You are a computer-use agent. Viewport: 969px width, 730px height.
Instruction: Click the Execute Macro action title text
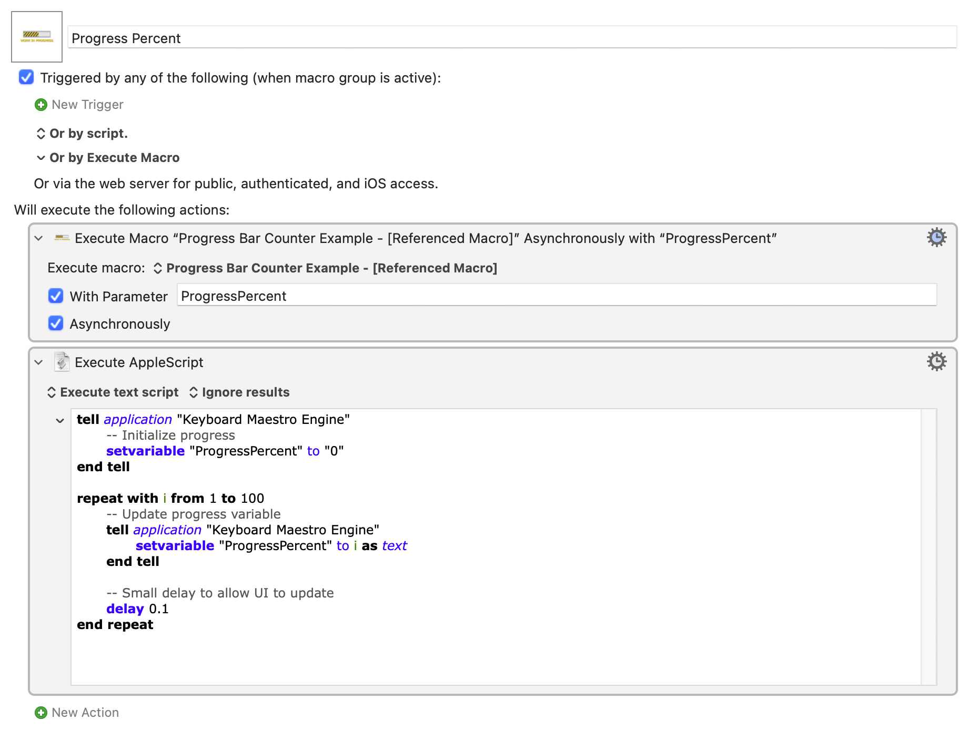(426, 238)
